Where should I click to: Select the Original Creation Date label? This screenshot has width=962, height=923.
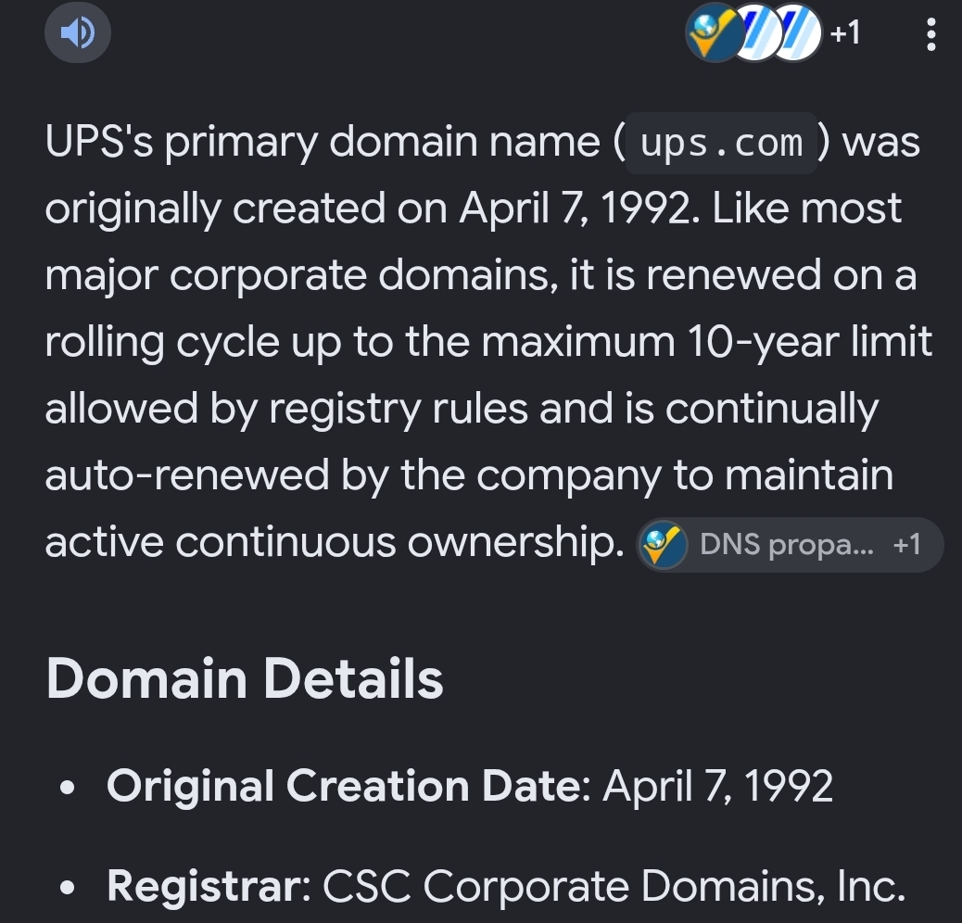coord(344,786)
